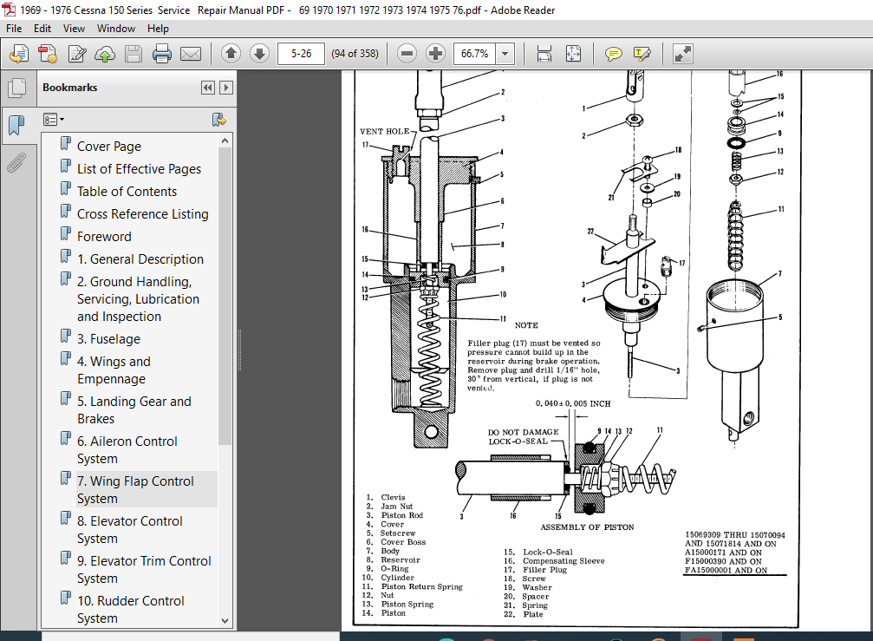Click the Convert file to PDF icon
Screen dimensions: 873x641
[48, 54]
